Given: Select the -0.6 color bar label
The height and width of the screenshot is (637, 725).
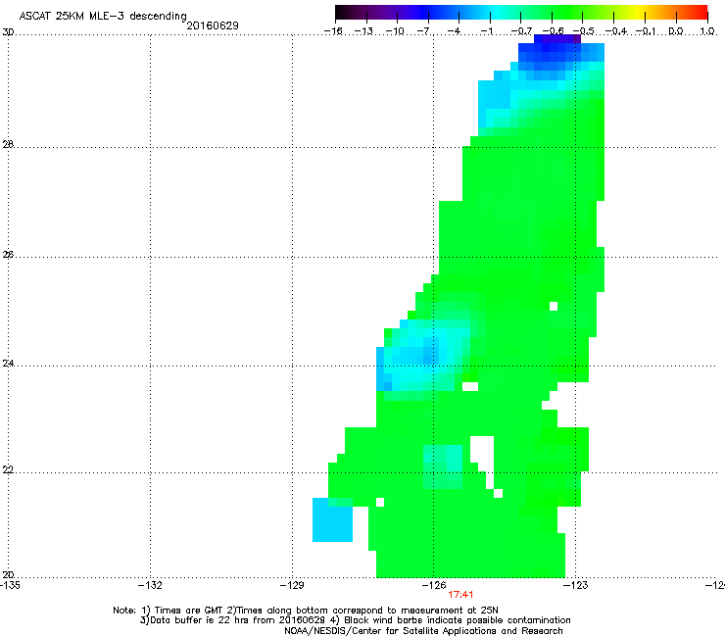Looking at the screenshot, I should tap(553, 31).
